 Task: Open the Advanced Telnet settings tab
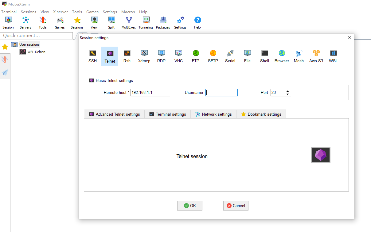pos(114,114)
